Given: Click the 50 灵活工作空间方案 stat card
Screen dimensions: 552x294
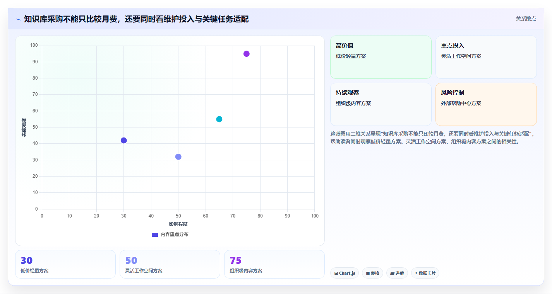Looking at the screenshot, I should (x=170, y=264).
